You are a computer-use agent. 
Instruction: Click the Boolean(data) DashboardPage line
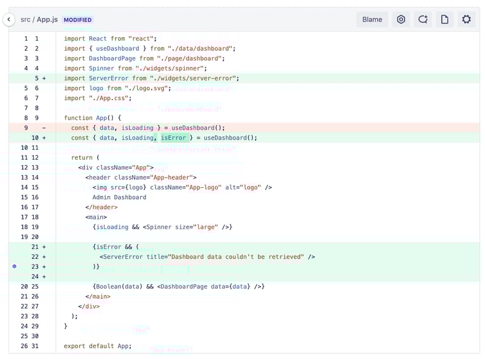click(x=178, y=286)
